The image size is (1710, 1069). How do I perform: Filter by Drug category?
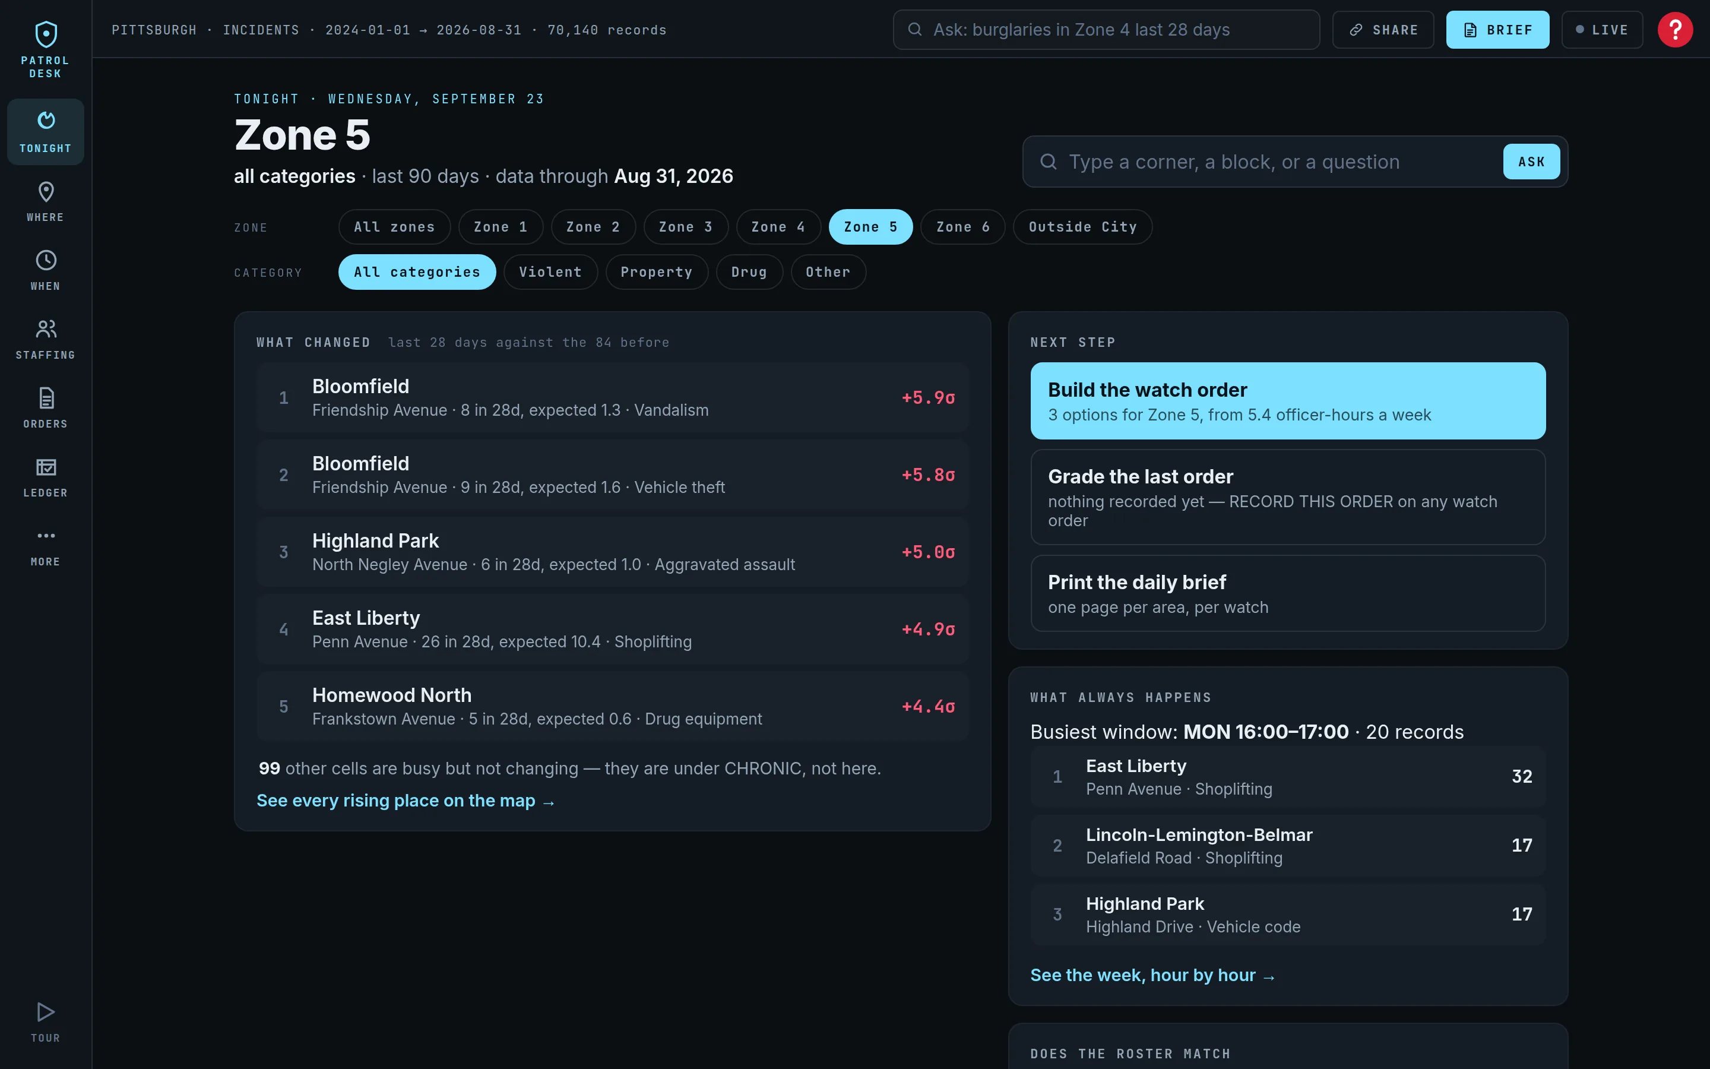tap(749, 272)
